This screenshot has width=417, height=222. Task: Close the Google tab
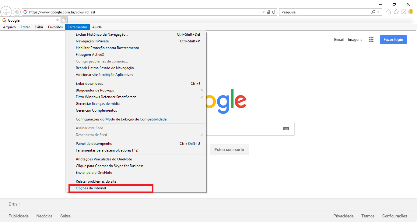point(58,20)
